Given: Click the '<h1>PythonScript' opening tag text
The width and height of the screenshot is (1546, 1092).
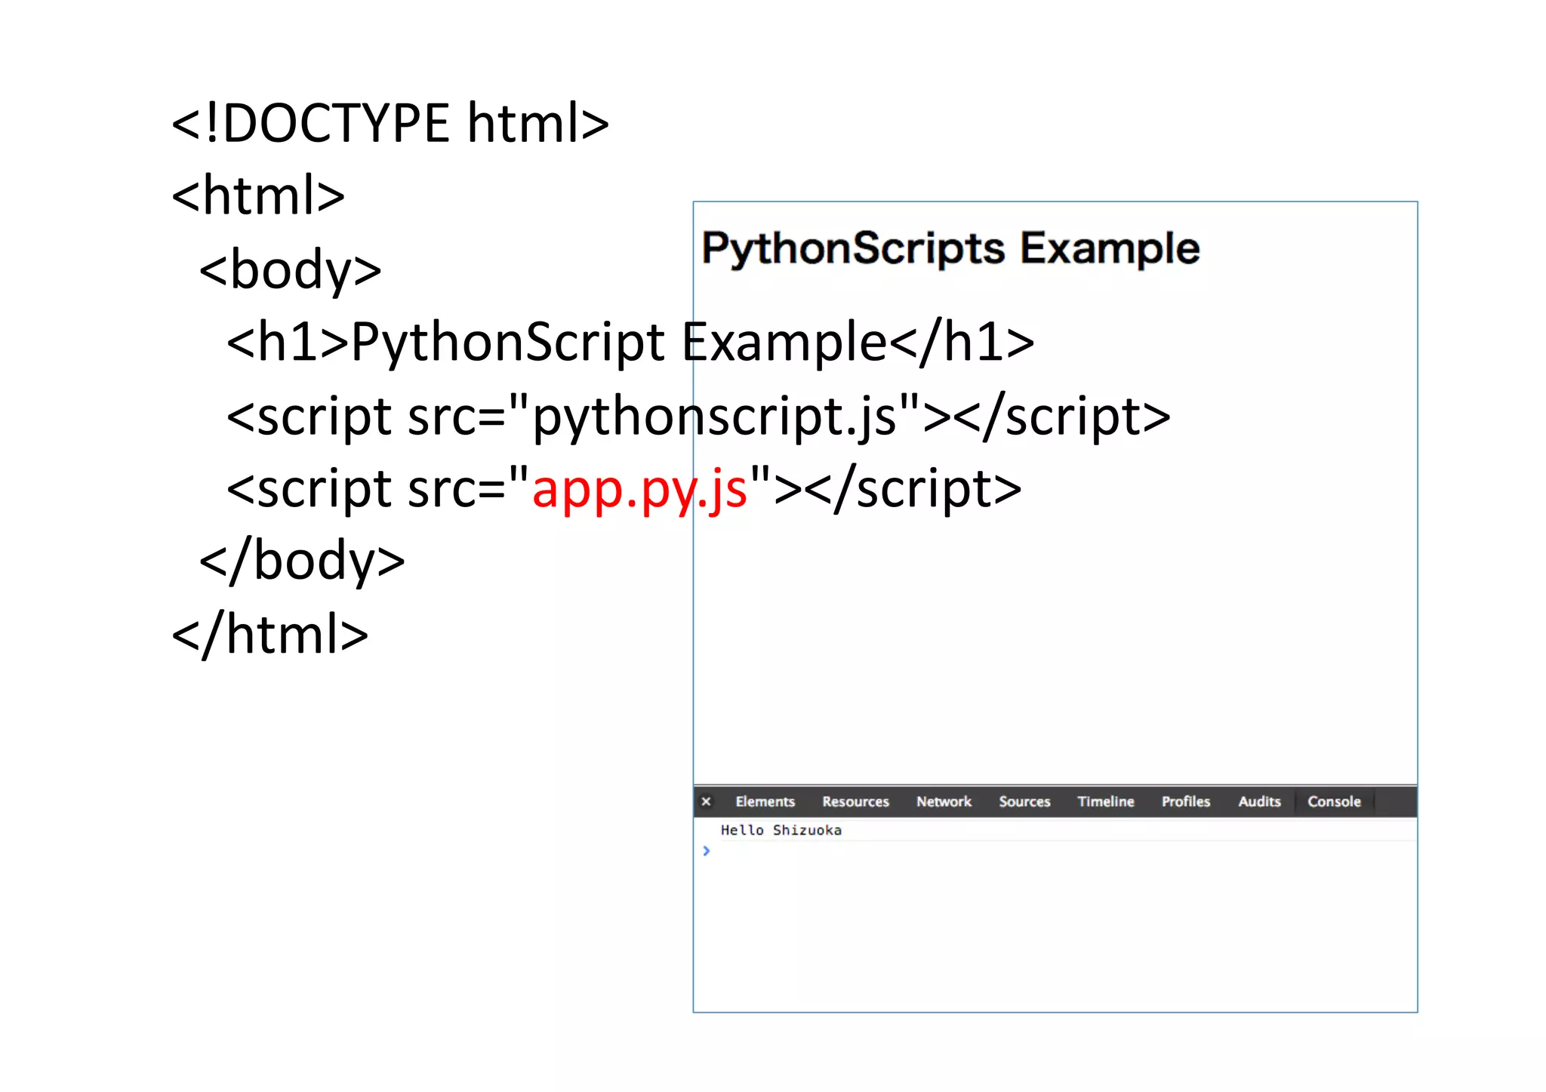Looking at the screenshot, I should tap(445, 342).
